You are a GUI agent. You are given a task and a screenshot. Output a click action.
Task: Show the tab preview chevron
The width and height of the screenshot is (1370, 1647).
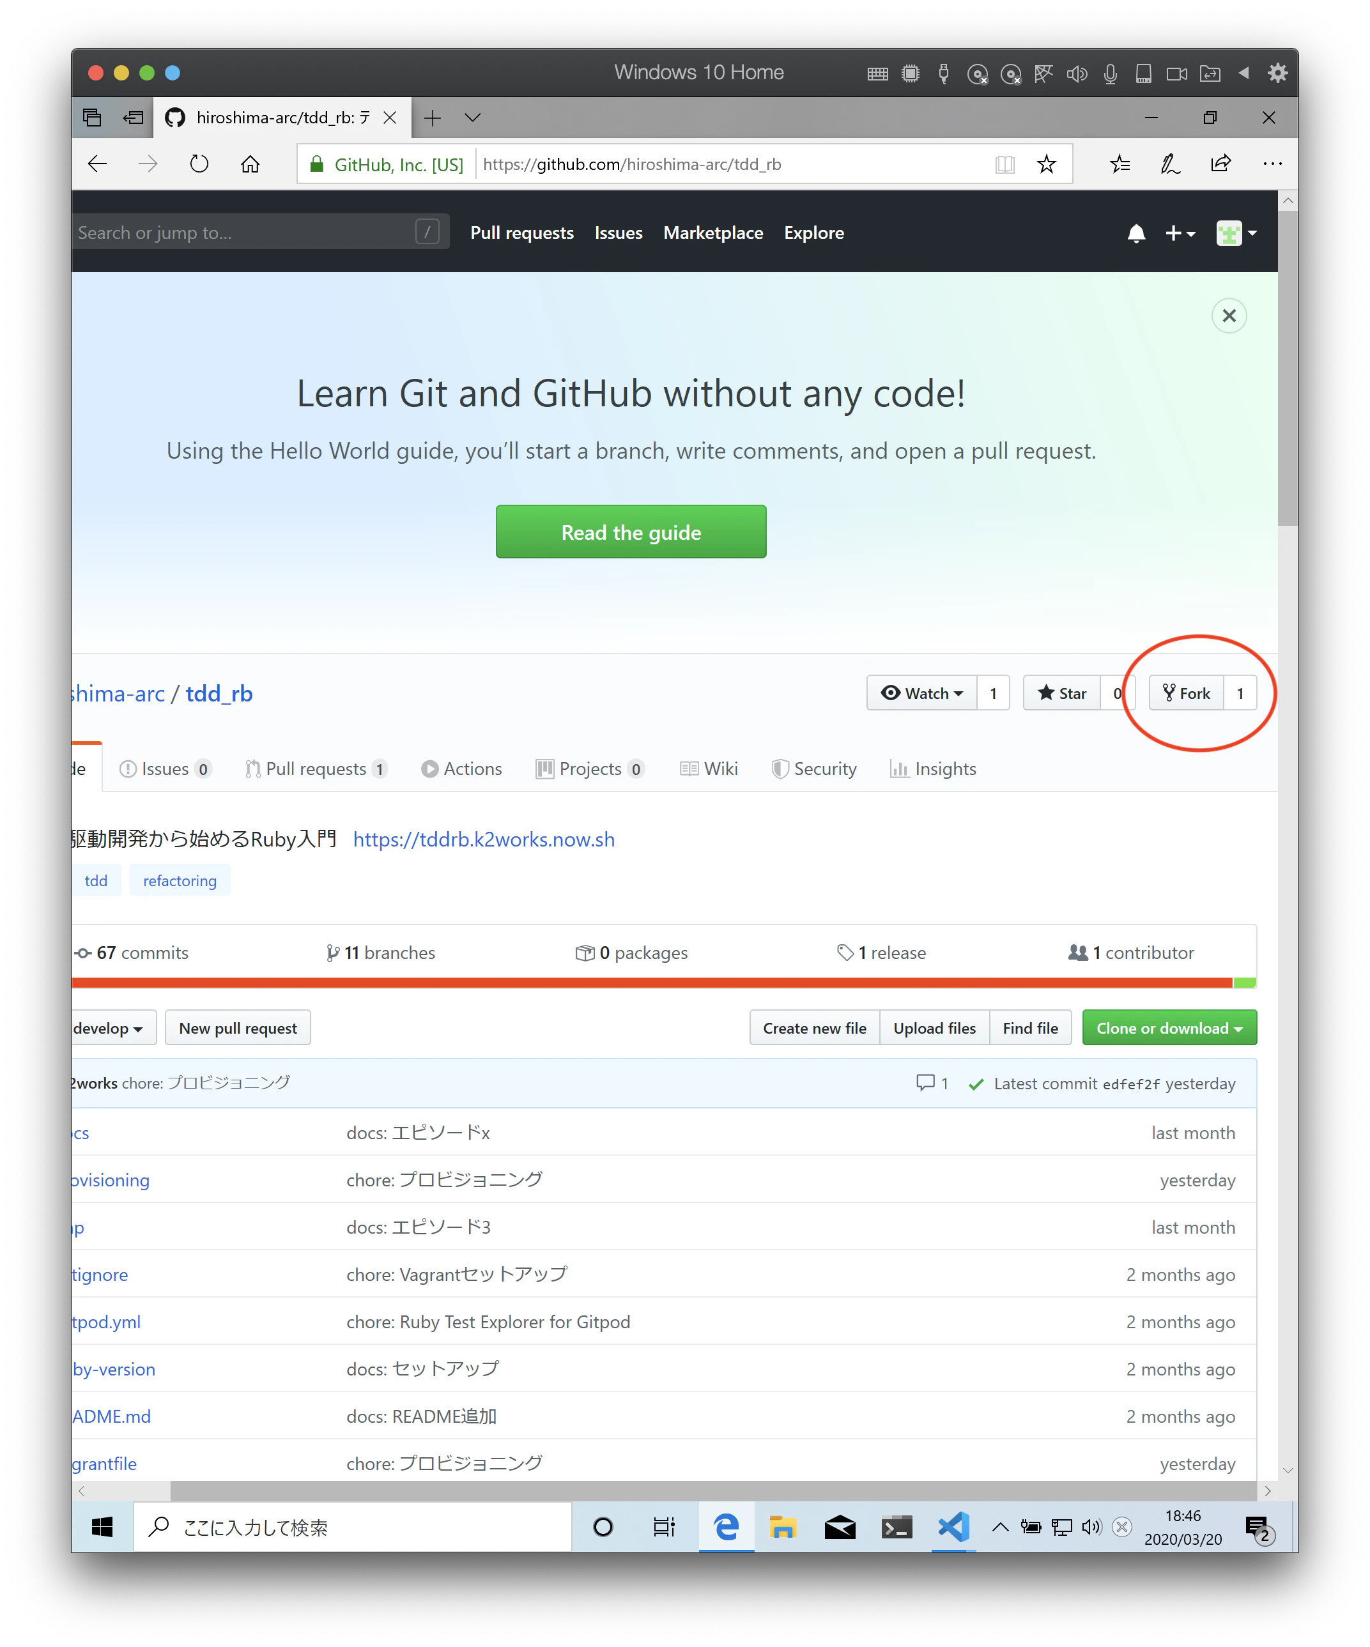coord(472,118)
